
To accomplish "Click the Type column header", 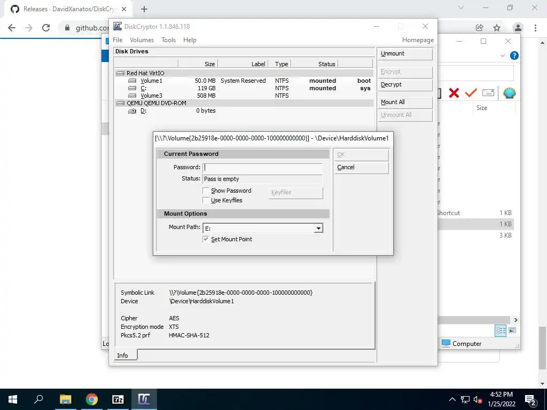I will [280, 64].
